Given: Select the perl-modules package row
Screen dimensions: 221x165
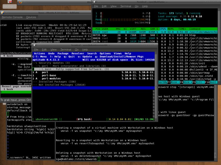Looking at the screenshot, I should click(93, 79).
